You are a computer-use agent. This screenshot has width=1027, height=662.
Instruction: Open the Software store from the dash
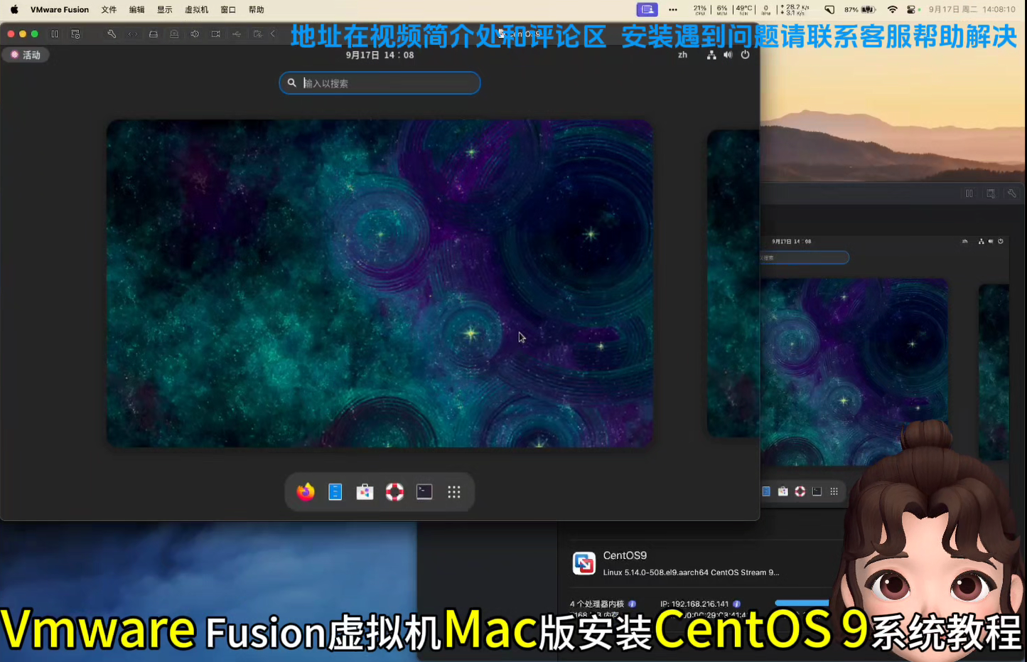pyautogui.click(x=365, y=492)
